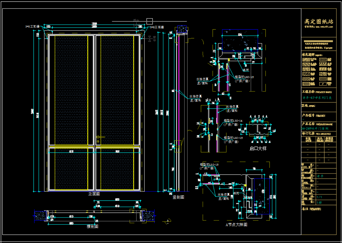Select the upper-left door panel mesh hatch

coord(71,90)
